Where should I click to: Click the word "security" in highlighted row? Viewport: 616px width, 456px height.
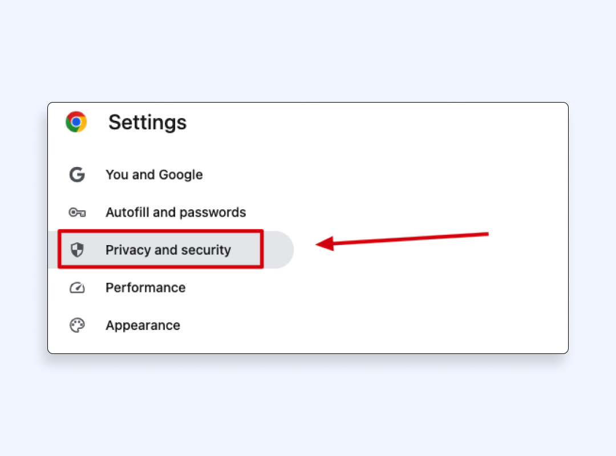coord(206,250)
